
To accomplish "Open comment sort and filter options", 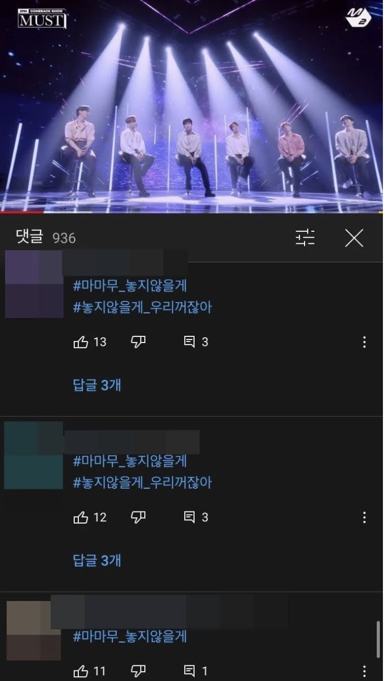I will pos(305,238).
